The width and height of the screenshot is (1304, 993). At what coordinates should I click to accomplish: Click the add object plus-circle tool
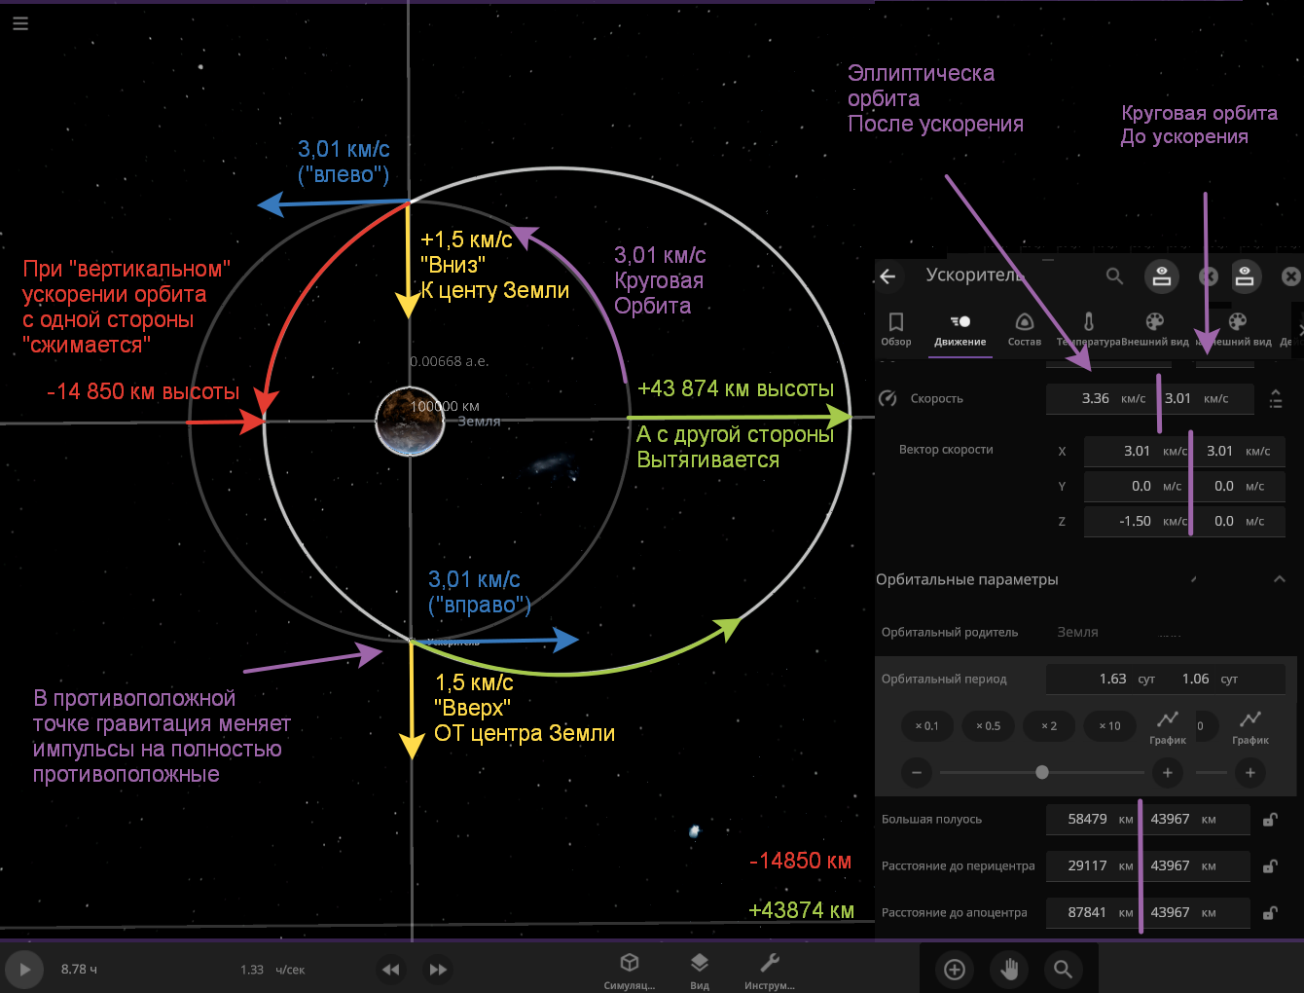[955, 969]
